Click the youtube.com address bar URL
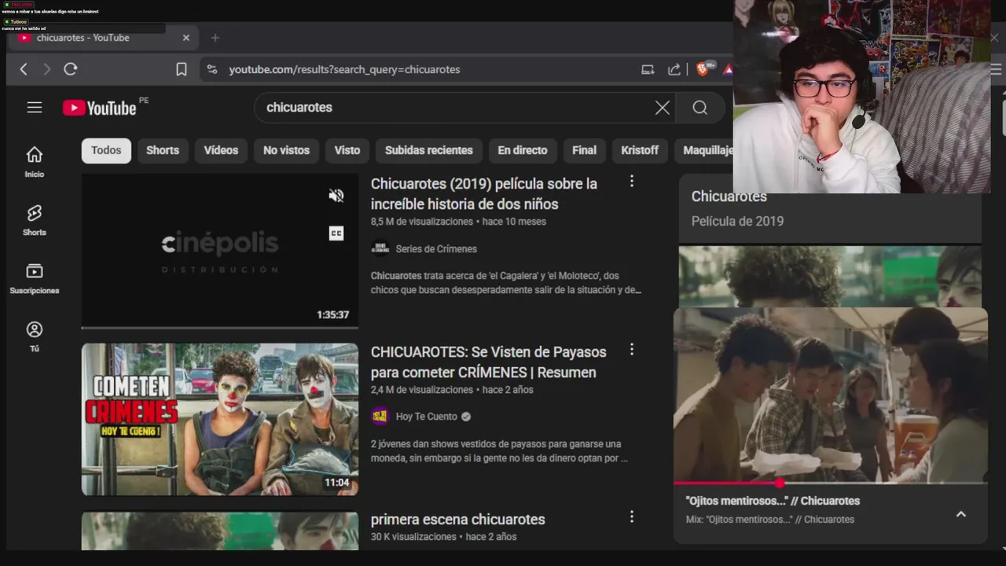 tap(344, 69)
